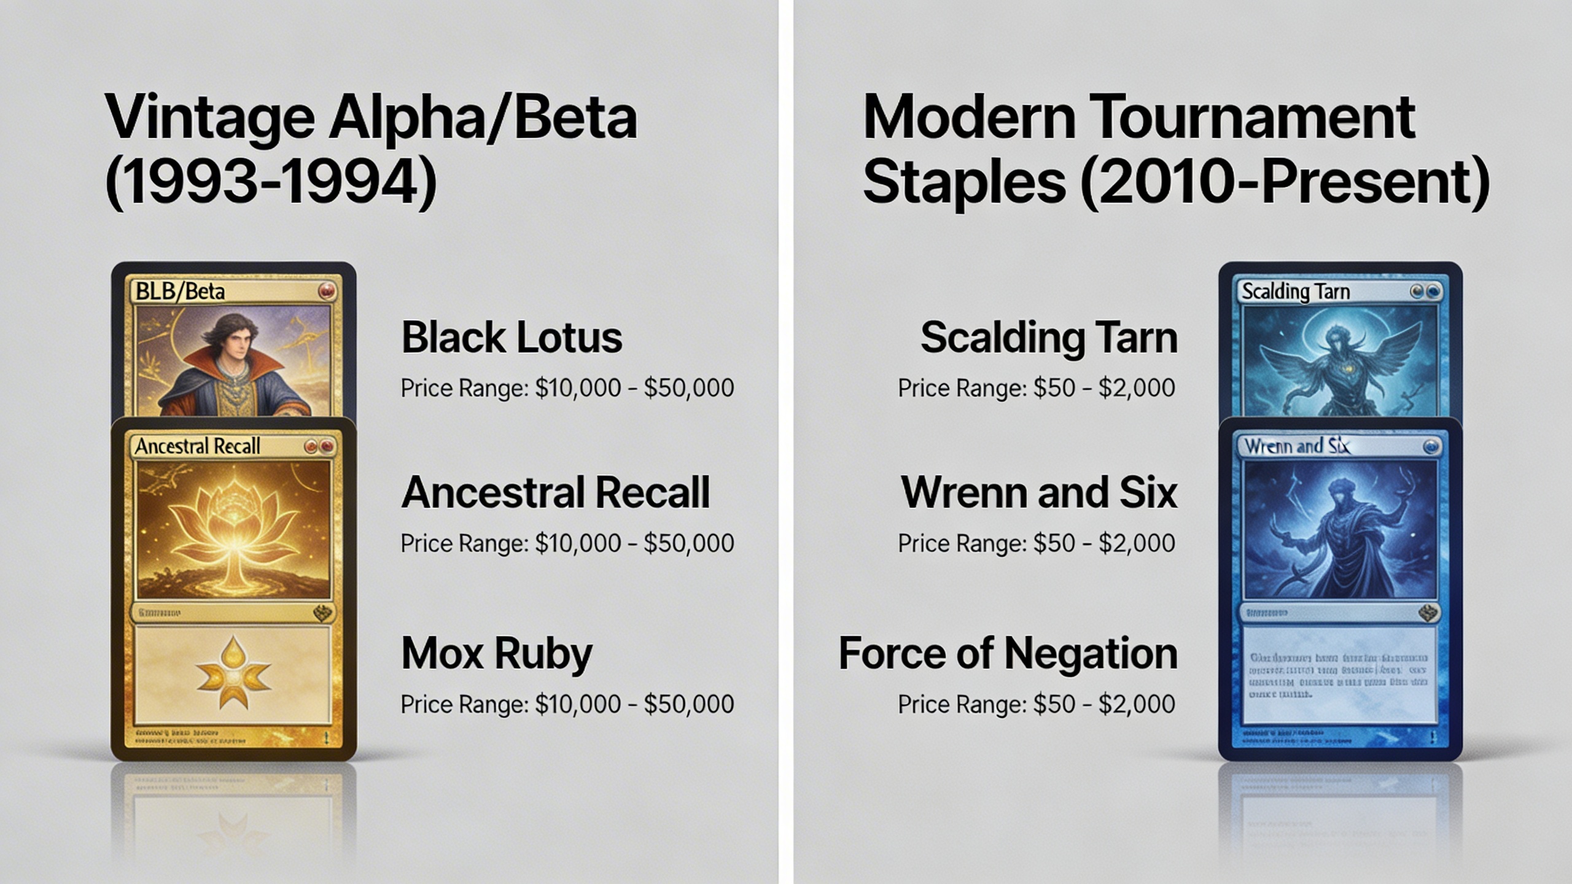Image resolution: width=1572 pixels, height=884 pixels.
Task: Click the mana symbols on Scalding Tarn card
Action: [x=1425, y=291]
